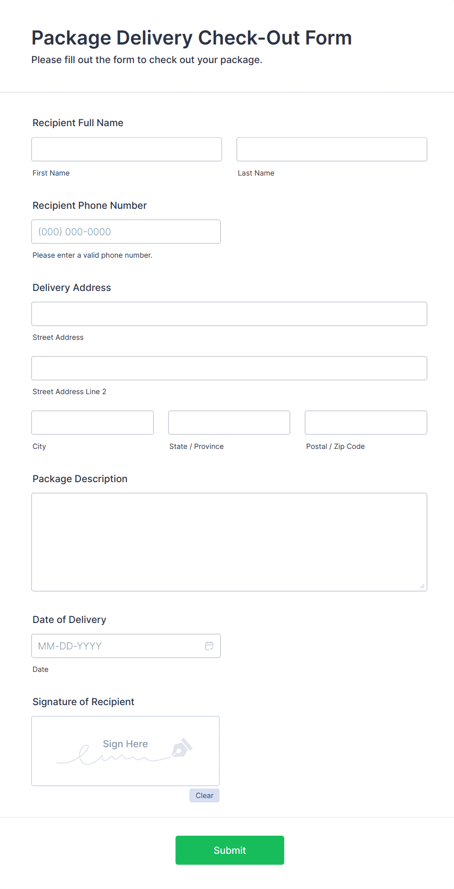Click the Sign Here signature pad
Viewport: 454px width, 889px height.
[x=125, y=751]
